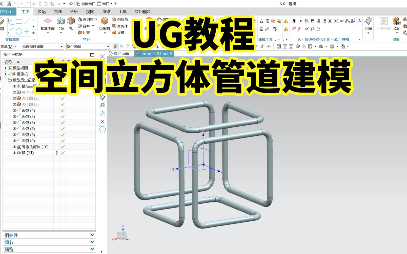Image resolution: width=407 pixels, height=254 pixels.
Task: Hide 圆弧 (4) via its eye icon
Action: (14, 110)
